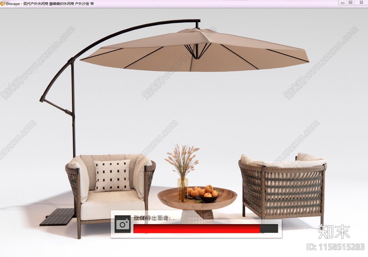The width and height of the screenshot is (368, 257).
Task: Click the camera icon in export dialog
Action: (122, 224)
